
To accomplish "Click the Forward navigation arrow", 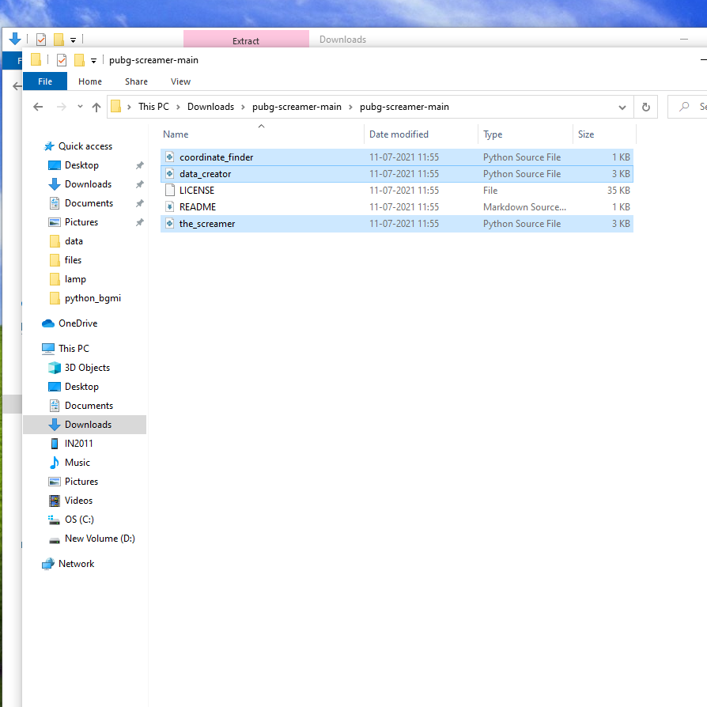I will click(62, 107).
